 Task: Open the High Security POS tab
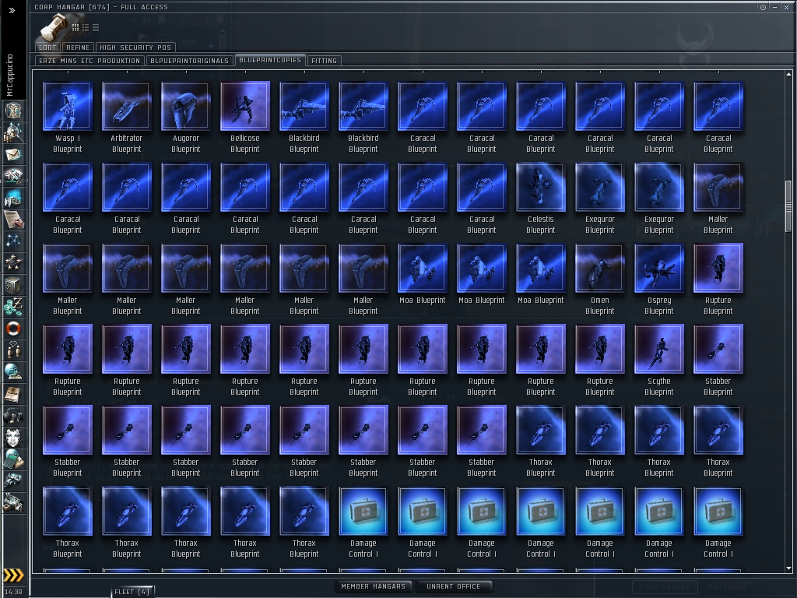[135, 47]
